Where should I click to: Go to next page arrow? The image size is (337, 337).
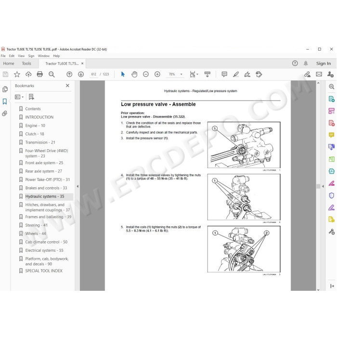tap(81, 74)
